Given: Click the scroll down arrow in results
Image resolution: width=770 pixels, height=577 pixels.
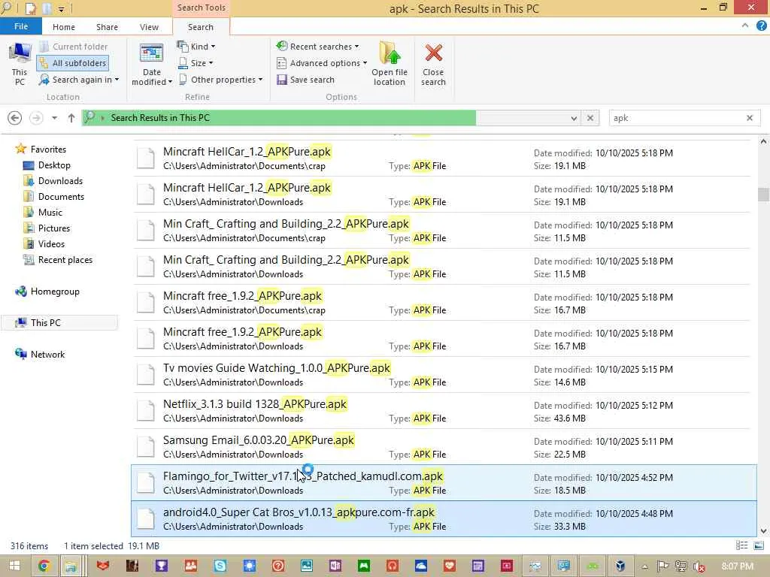Looking at the screenshot, I should click(763, 531).
